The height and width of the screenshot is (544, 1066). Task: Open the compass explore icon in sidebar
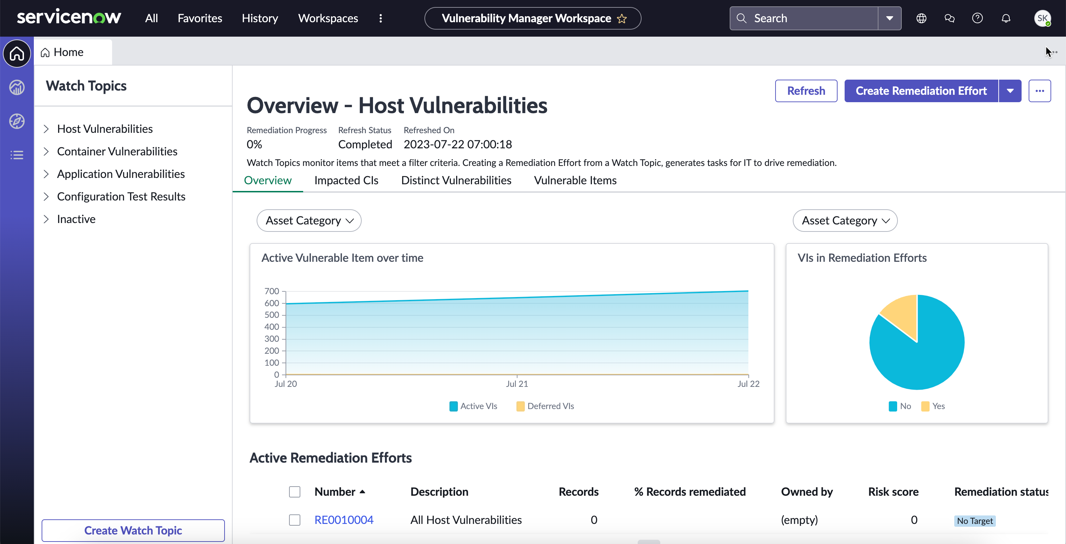(x=17, y=121)
